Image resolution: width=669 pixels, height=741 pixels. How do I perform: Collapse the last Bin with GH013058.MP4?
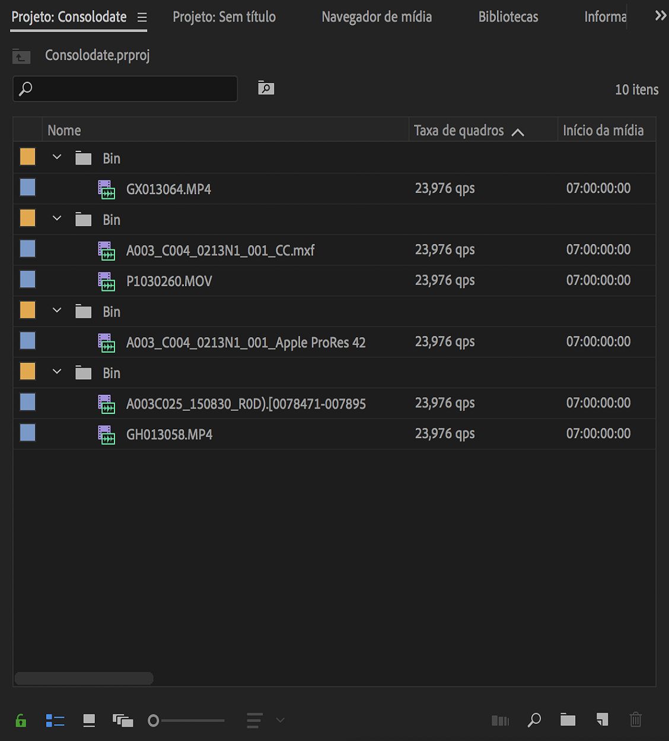point(57,372)
